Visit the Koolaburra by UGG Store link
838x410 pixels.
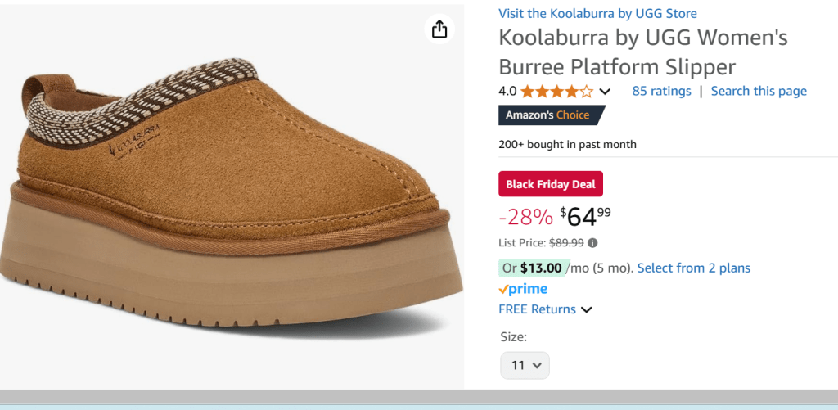[x=597, y=13]
